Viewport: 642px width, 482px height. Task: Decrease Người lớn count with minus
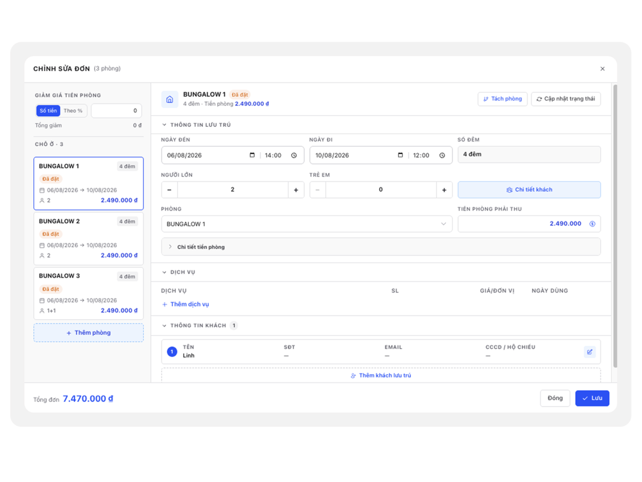pyautogui.click(x=170, y=190)
